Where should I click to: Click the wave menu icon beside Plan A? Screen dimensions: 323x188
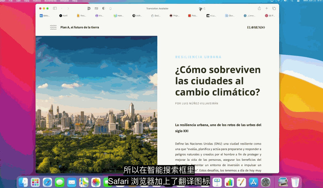point(53,27)
